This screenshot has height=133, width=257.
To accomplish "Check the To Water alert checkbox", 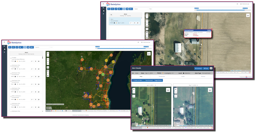I will 11,58.
